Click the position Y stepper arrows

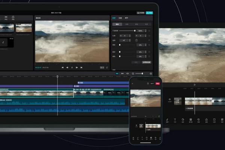click(x=145, y=36)
